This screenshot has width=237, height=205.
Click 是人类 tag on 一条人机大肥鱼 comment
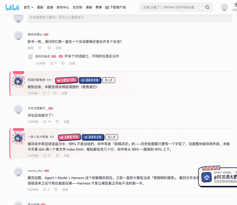112,137
